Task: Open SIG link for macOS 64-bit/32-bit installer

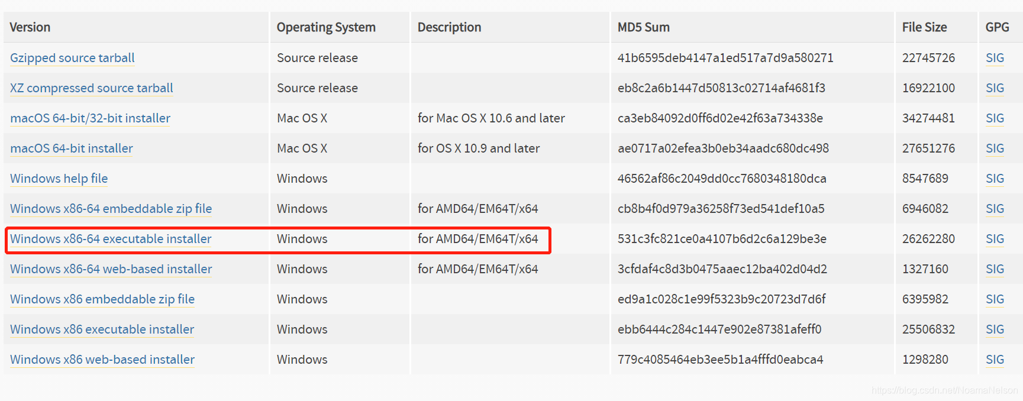Action: [x=995, y=118]
